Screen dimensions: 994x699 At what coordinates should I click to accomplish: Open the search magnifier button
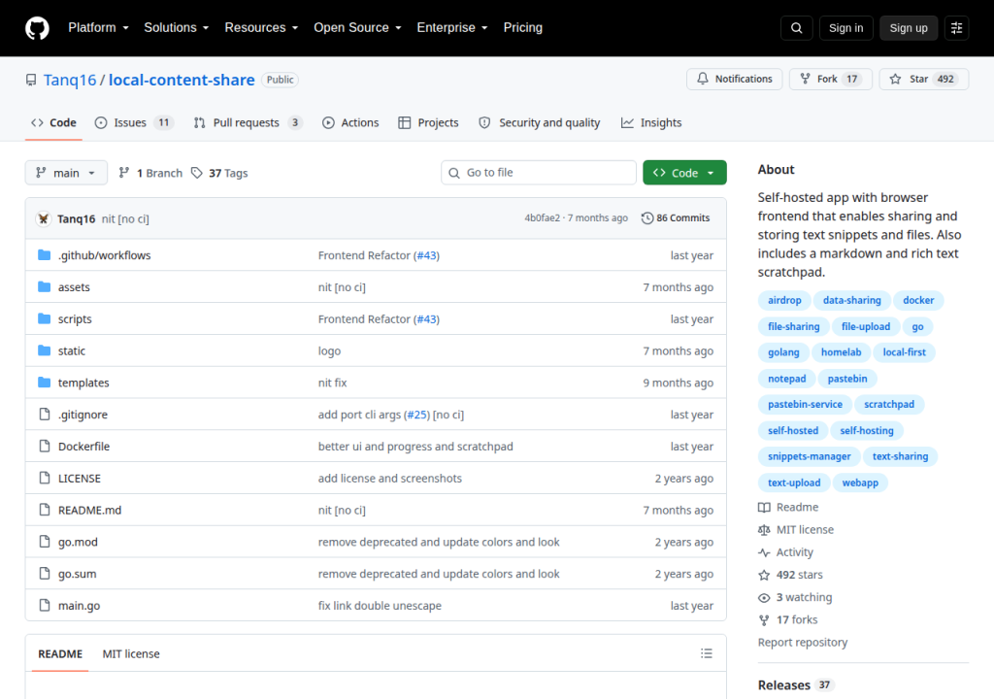tap(796, 28)
